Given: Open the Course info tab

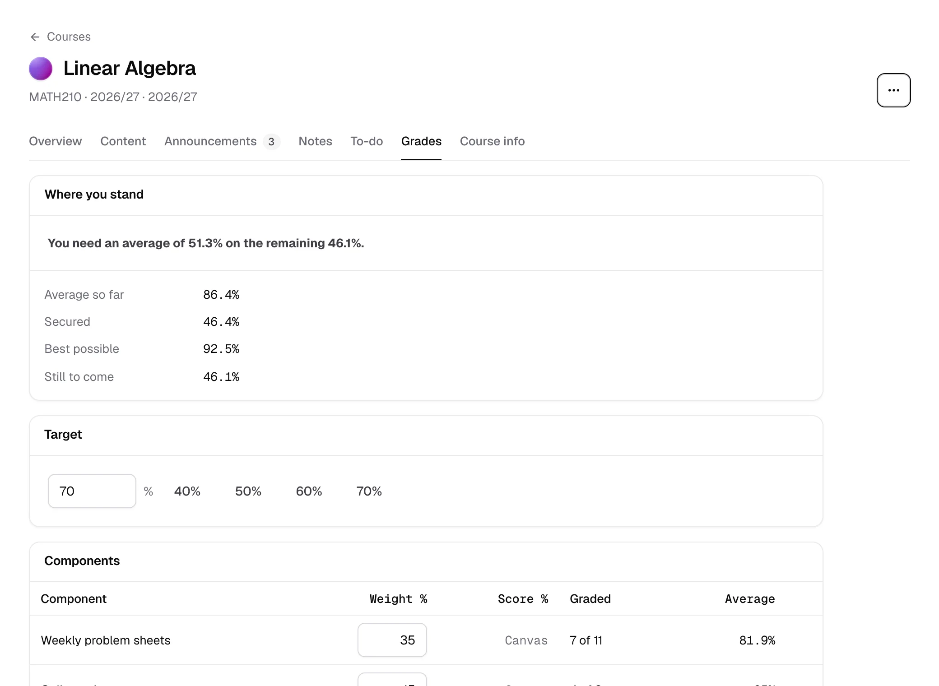Looking at the screenshot, I should pos(492,141).
